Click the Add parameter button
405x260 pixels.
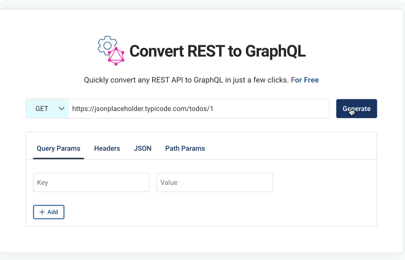pyautogui.click(x=48, y=212)
